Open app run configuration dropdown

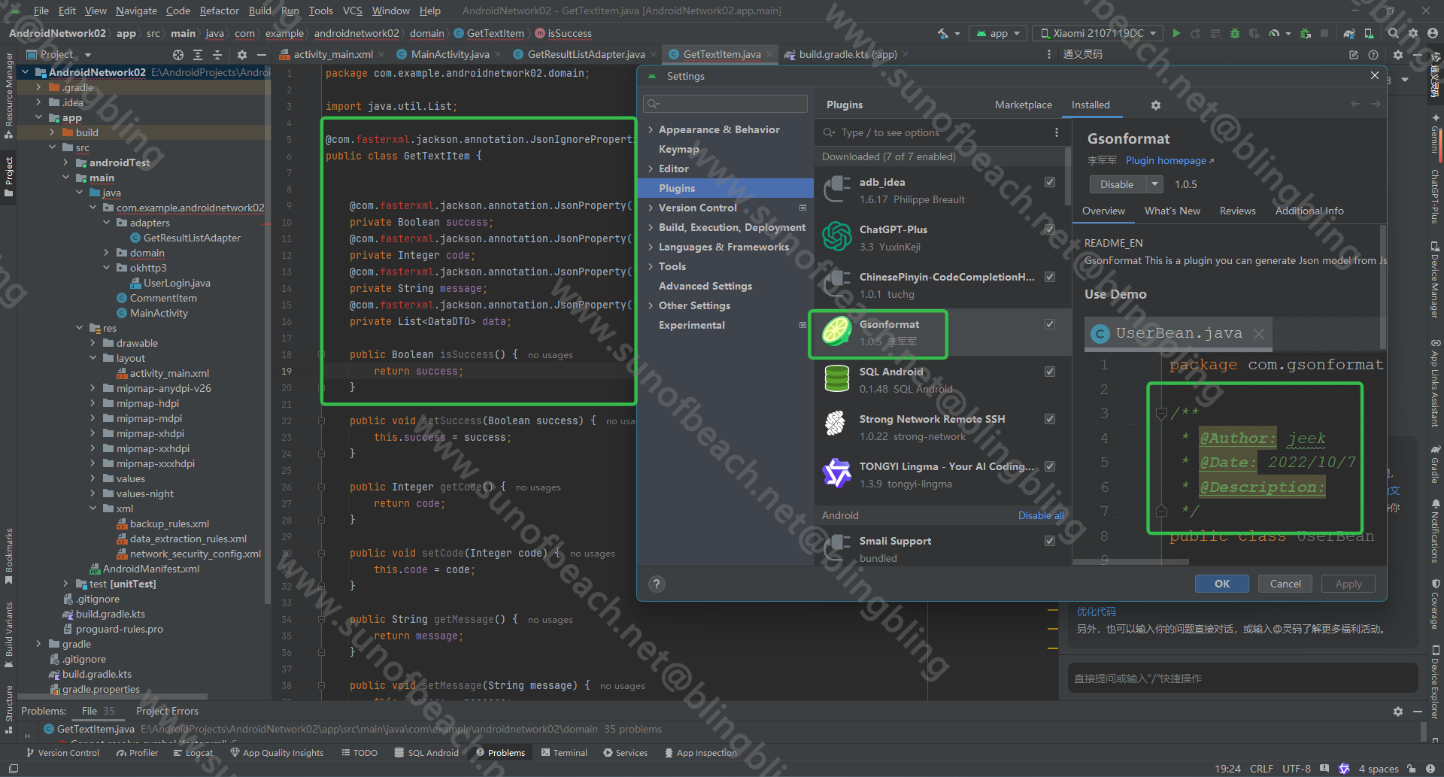pyautogui.click(x=998, y=33)
